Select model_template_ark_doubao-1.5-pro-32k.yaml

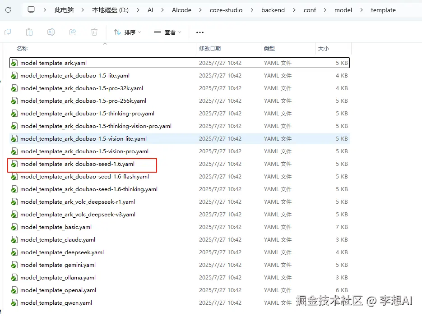coord(180,88)
